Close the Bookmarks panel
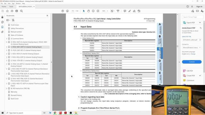Image resolution: width=205 pixels, height=115 pixels. tap(47, 16)
